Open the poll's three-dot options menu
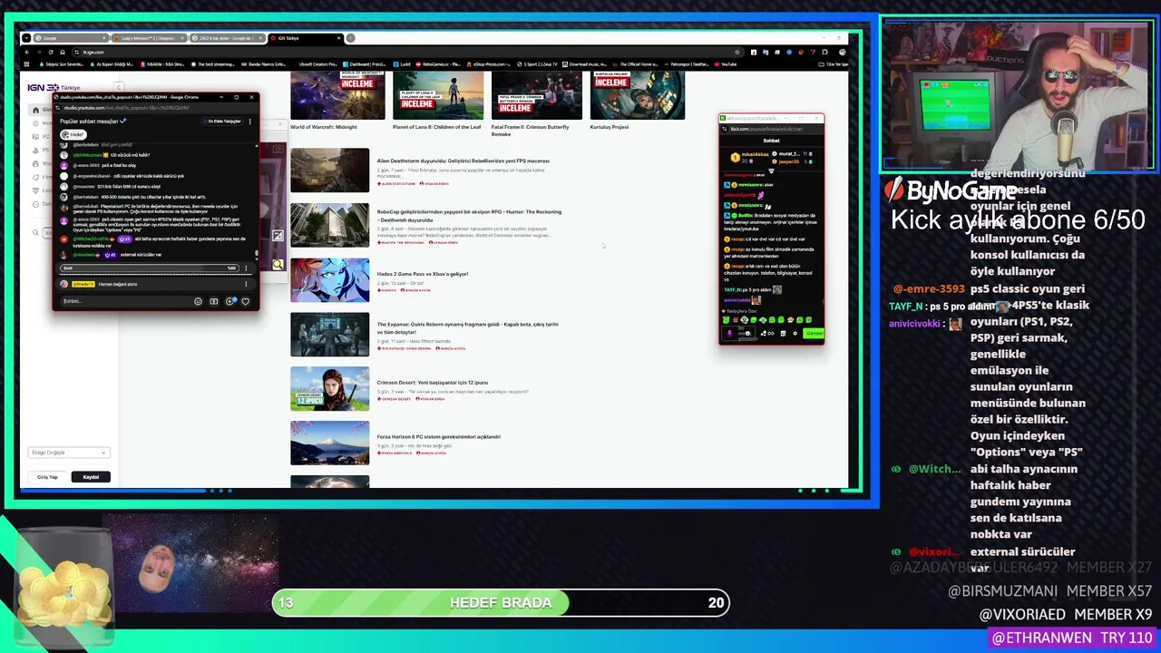The width and height of the screenshot is (1161, 653). [246, 268]
